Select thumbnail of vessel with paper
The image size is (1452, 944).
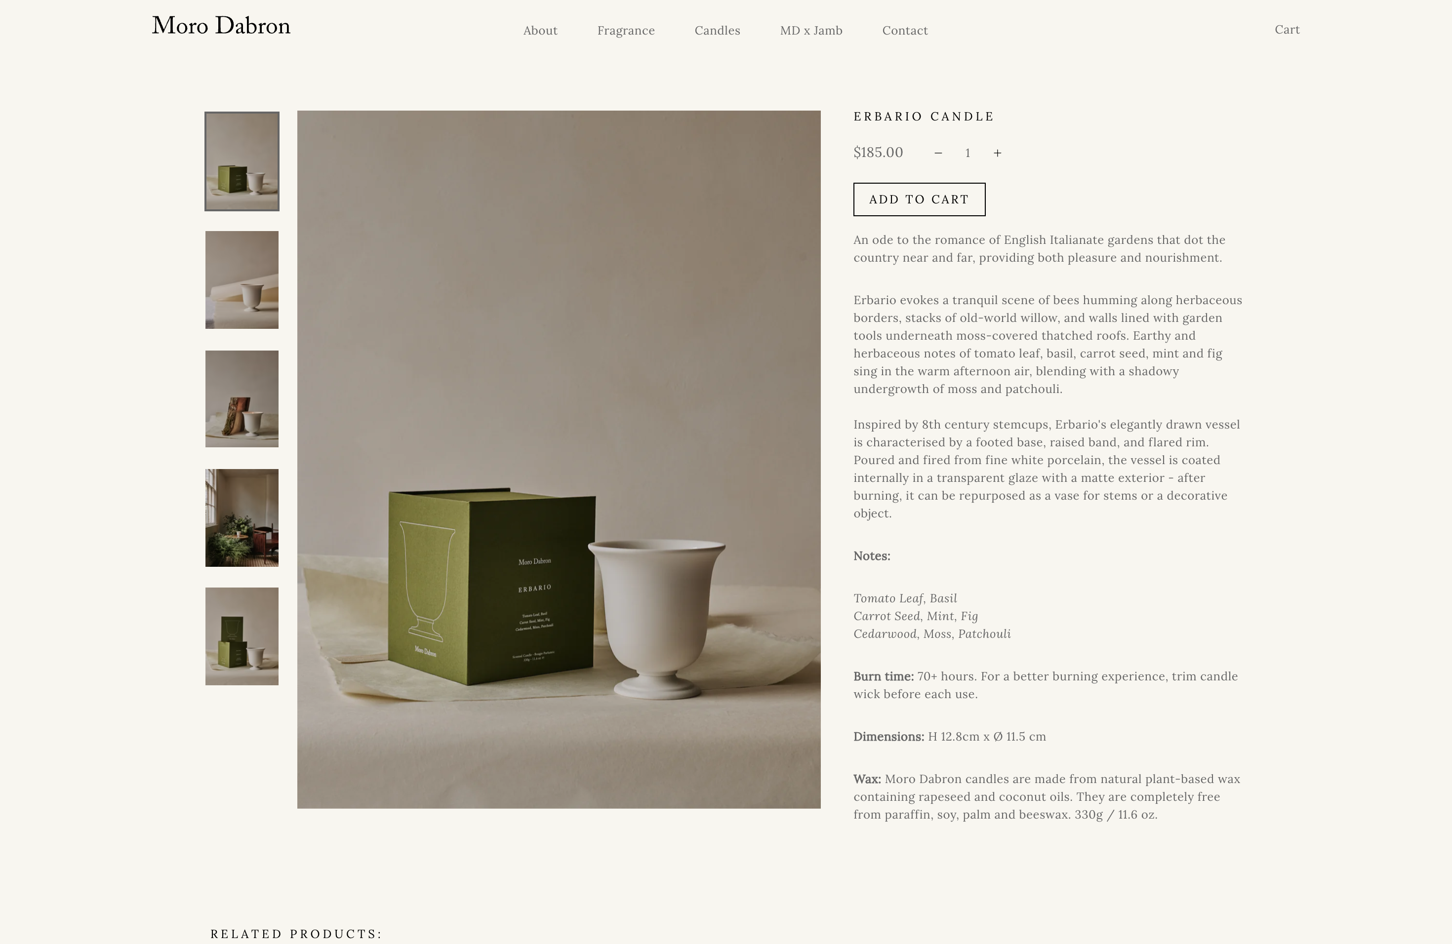pos(242,280)
